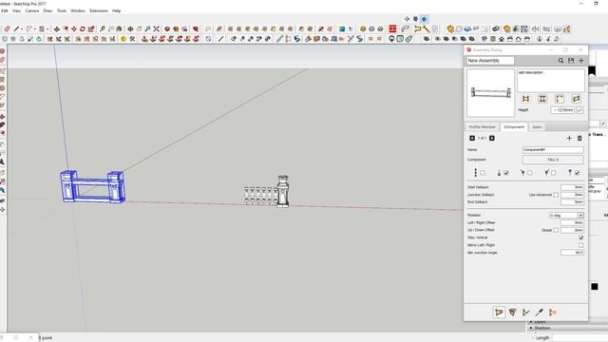
Task: Go to previous component in Assembly Dialog
Action: coord(472,138)
